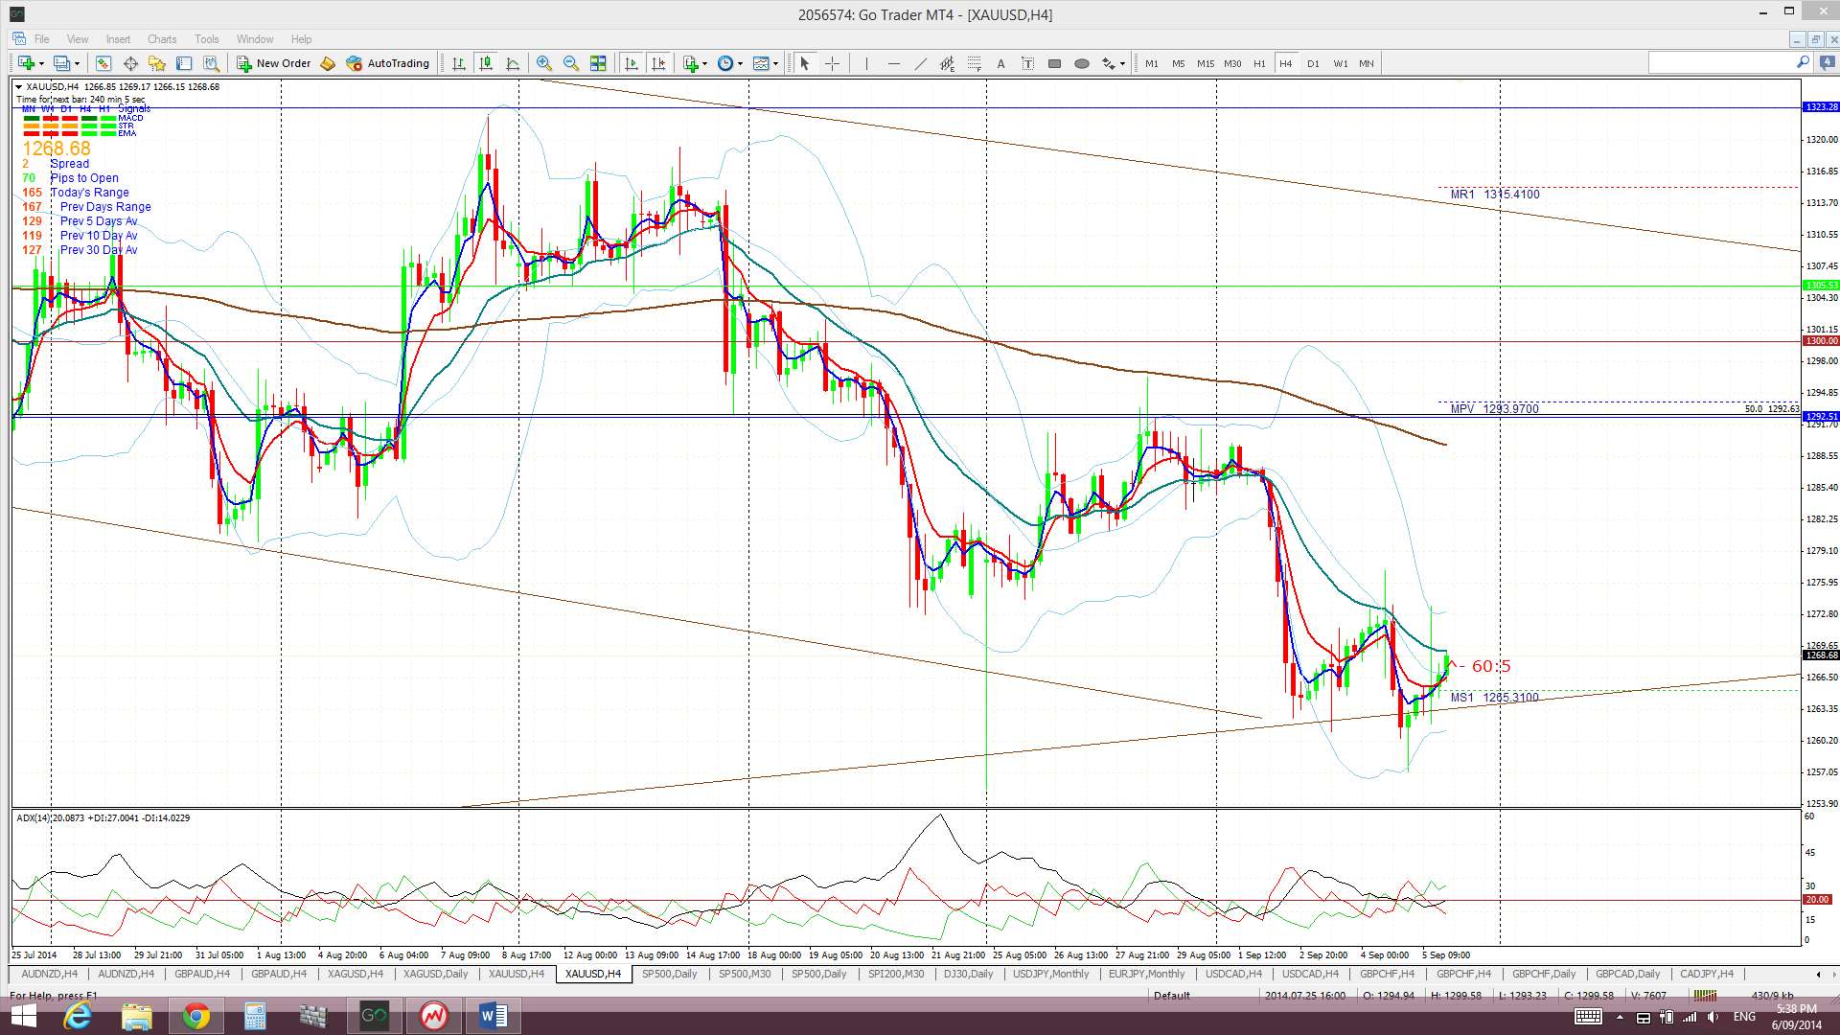
Task: Open Chrome from the taskbar
Action: pos(195,1015)
